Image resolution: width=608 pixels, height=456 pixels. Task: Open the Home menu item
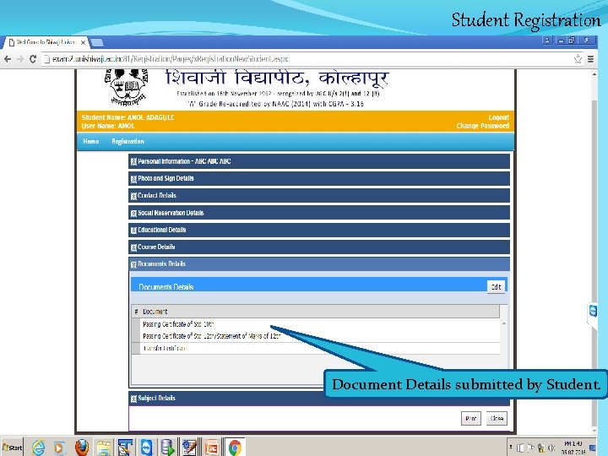point(90,141)
